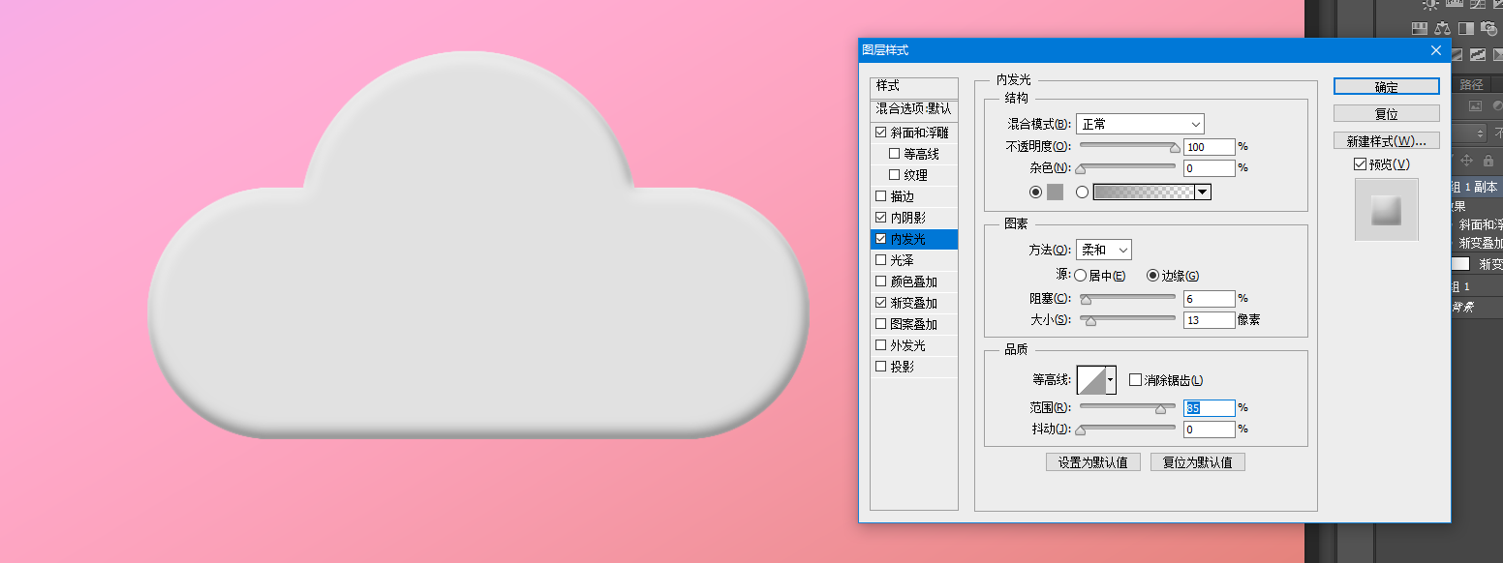Image resolution: width=1503 pixels, height=563 pixels.
Task: Turn on 消除锯齿 checkbox
Action: (1135, 380)
